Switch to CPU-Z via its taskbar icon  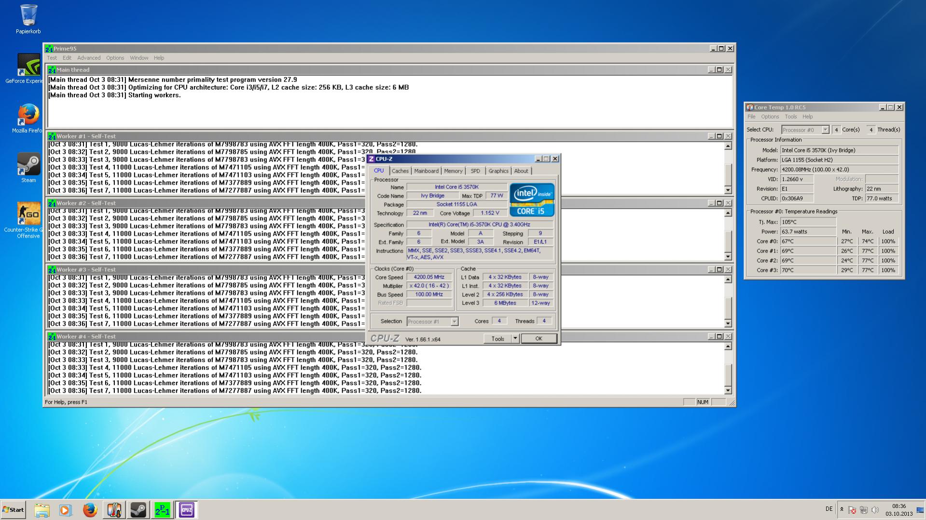pyautogui.click(x=186, y=510)
